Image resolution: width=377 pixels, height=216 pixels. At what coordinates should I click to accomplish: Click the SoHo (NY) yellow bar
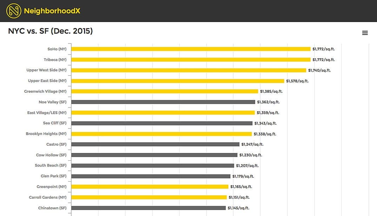(x=191, y=49)
